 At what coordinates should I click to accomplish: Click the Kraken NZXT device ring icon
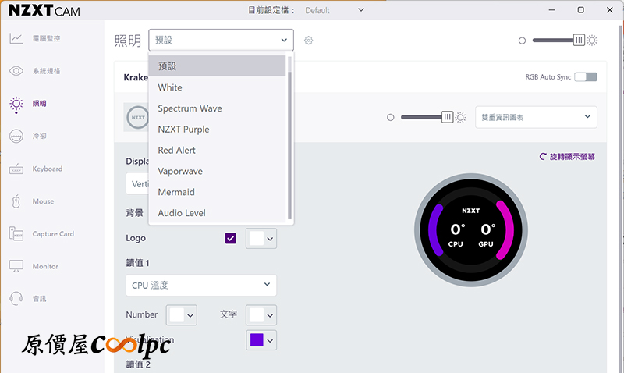point(138,117)
